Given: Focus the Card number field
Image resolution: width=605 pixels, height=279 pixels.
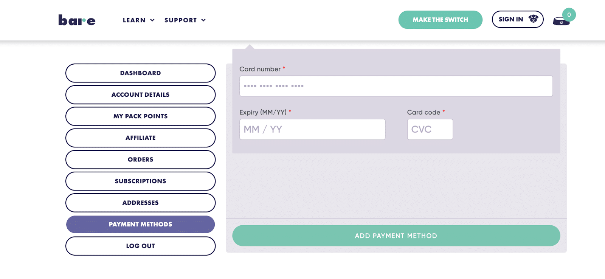Looking at the screenshot, I should 396,86.
